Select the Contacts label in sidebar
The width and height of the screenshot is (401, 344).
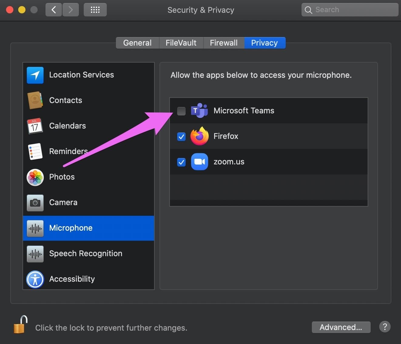pyautogui.click(x=66, y=100)
